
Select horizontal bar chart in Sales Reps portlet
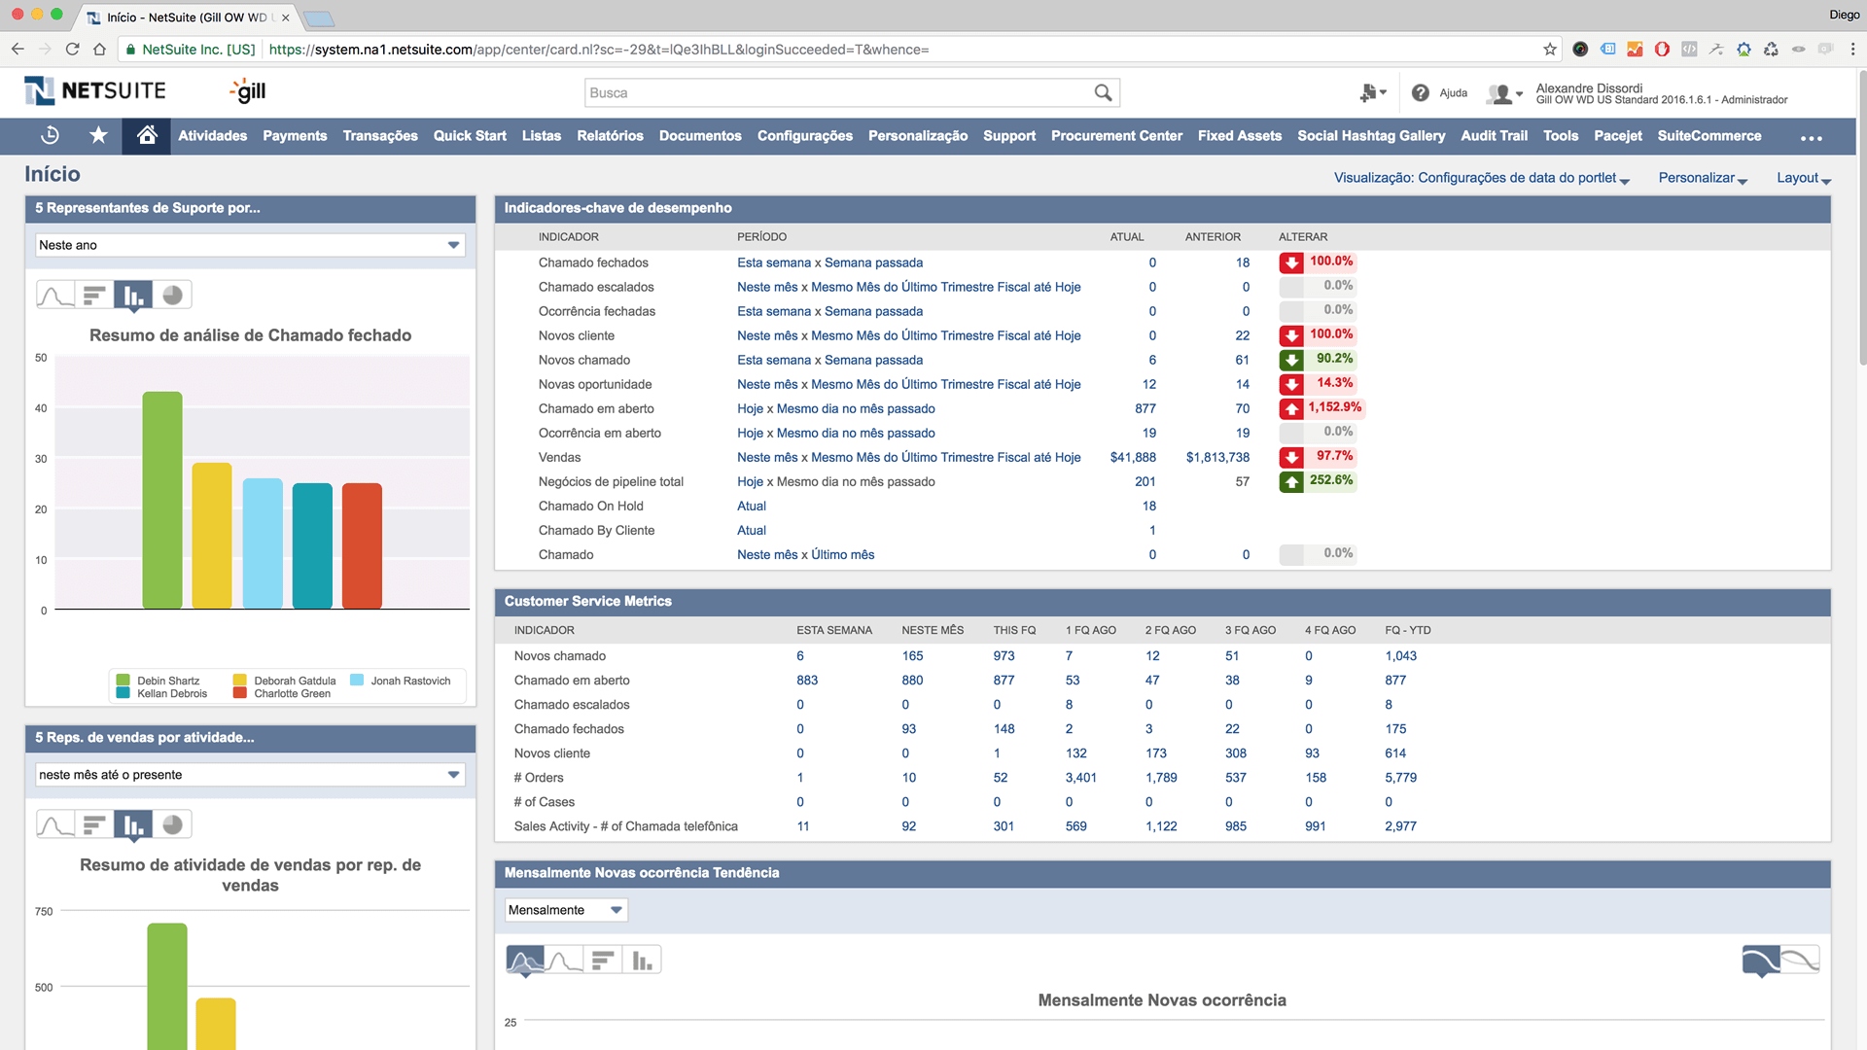pos(94,824)
